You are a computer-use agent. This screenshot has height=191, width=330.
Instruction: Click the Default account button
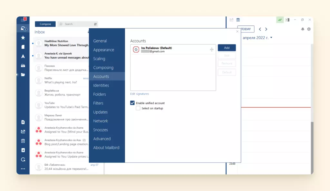click(x=227, y=72)
